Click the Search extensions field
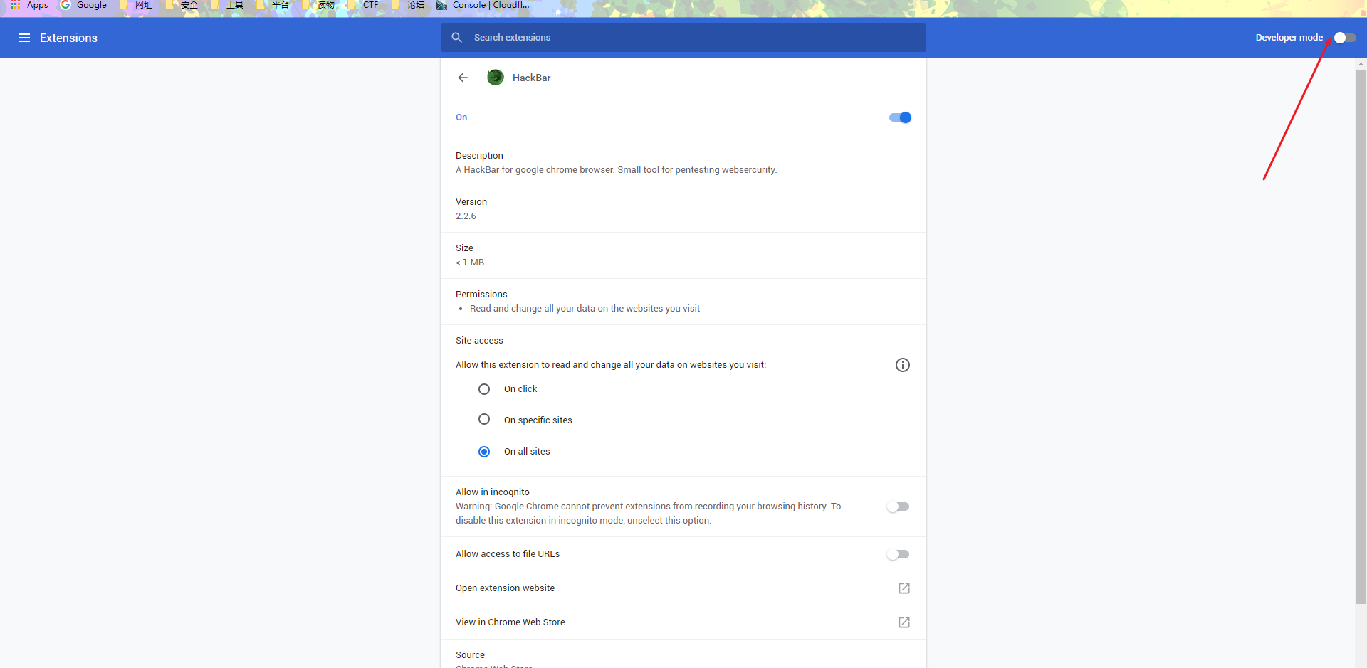The width and height of the screenshot is (1367, 668). (683, 38)
